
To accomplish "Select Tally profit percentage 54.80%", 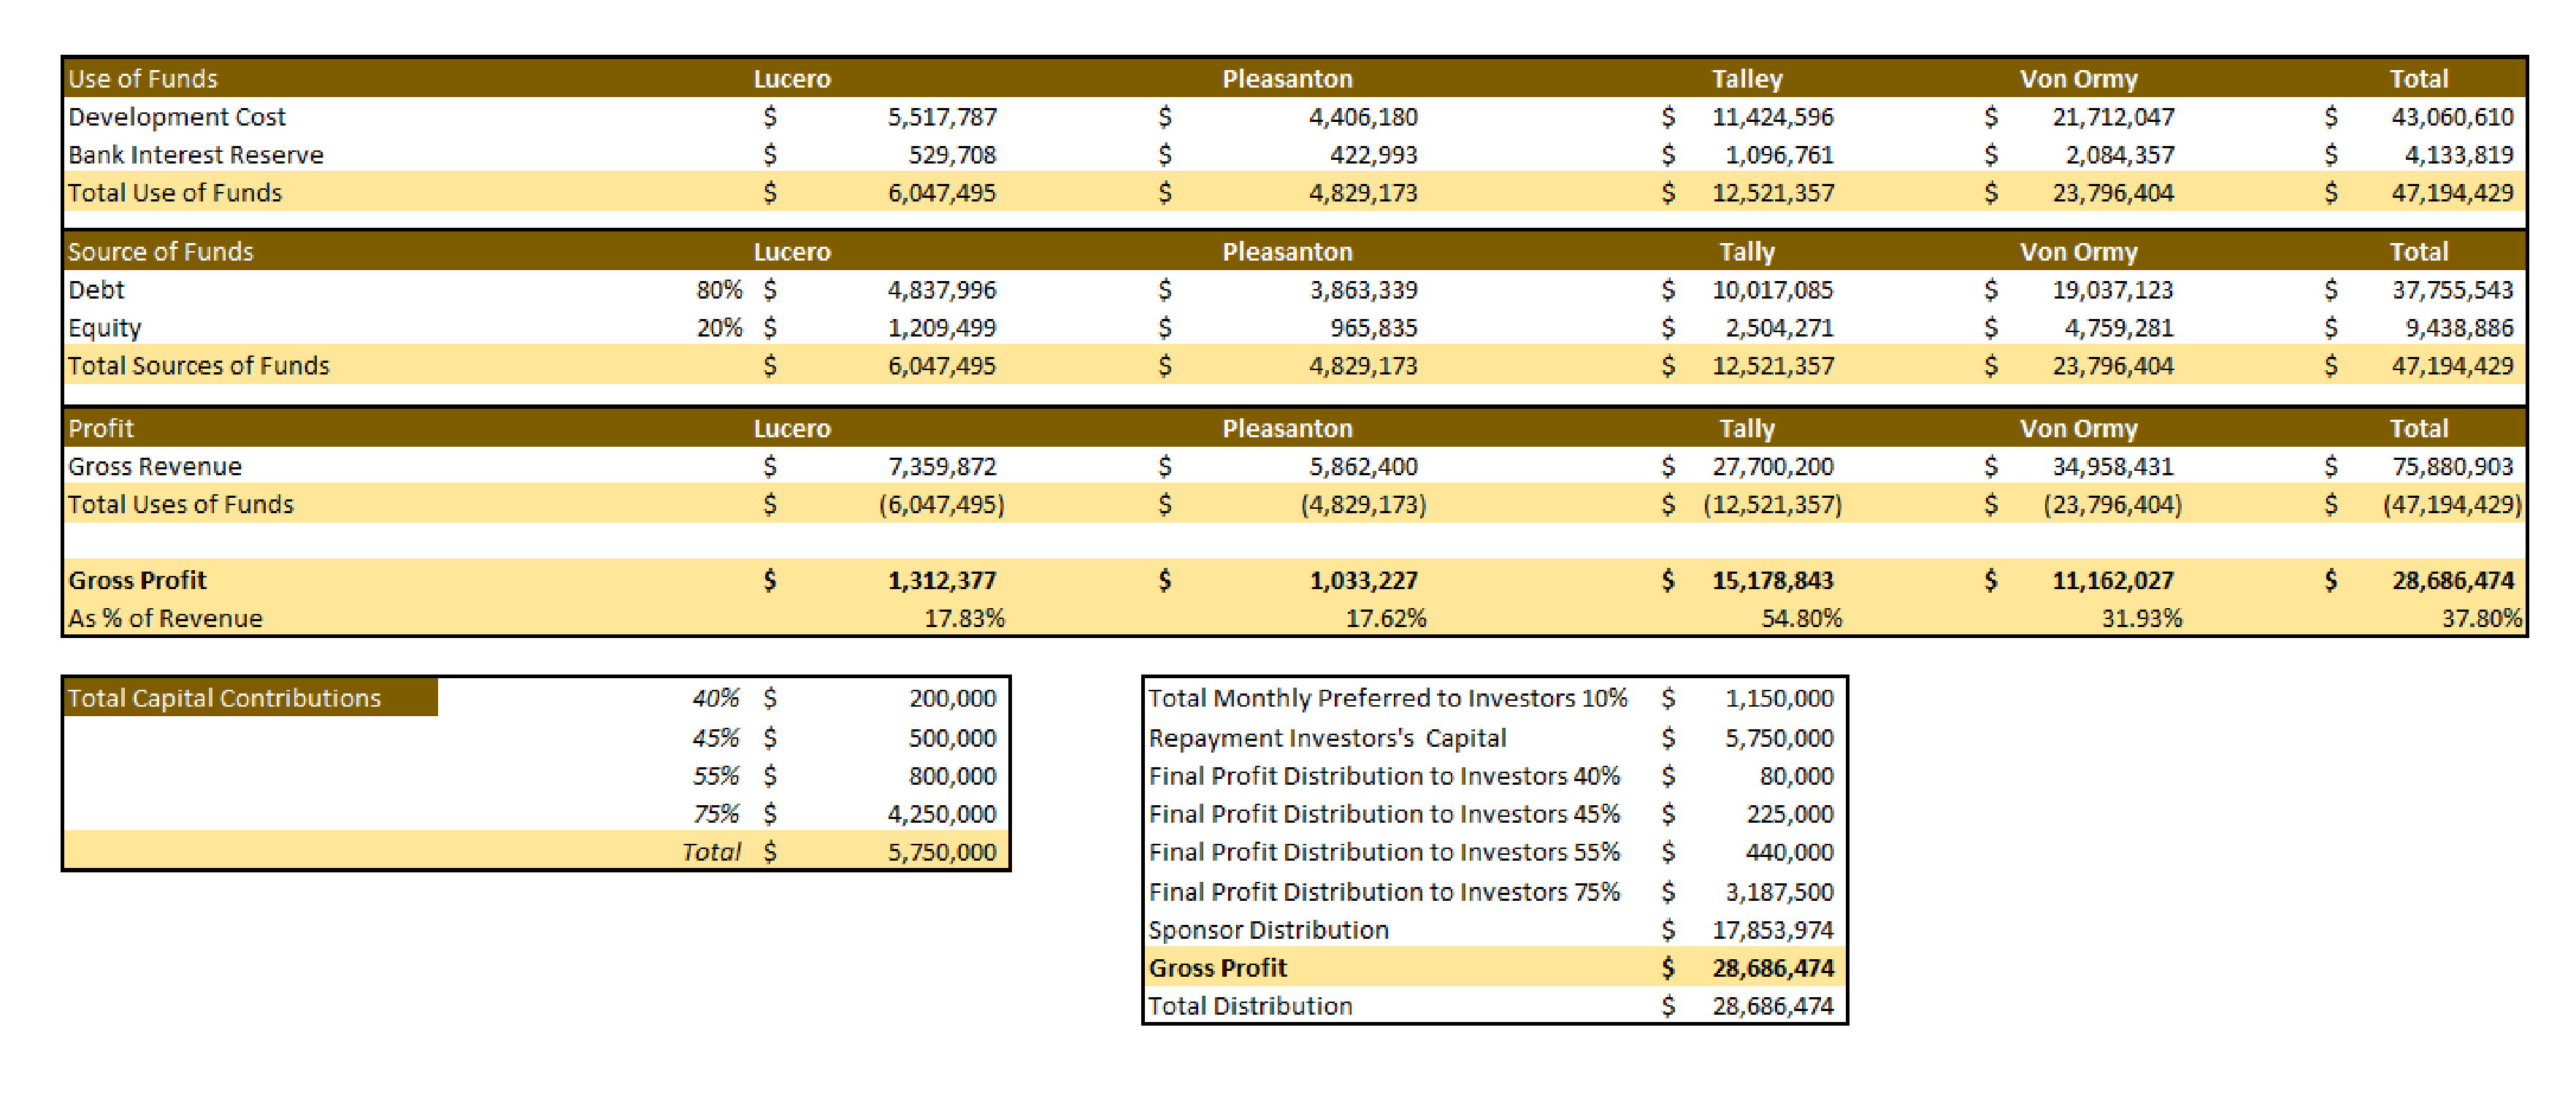I will point(1801,618).
